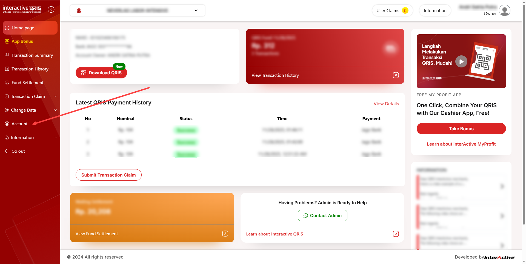Click the Time column header
This screenshot has height=264, width=526.
pyautogui.click(x=282, y=118)
